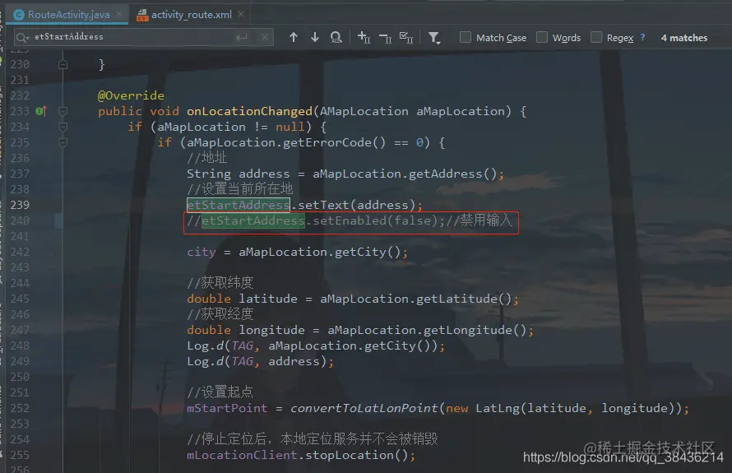Enable the Regex checkbox
Viewport: 732px width, 473px height.
(x=596, y=37)
